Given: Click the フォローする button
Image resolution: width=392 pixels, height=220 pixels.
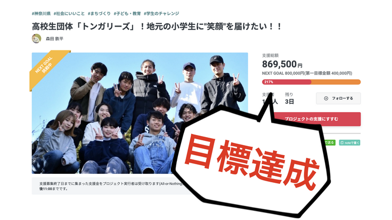Looking at the screenshot, I should 338,98.
